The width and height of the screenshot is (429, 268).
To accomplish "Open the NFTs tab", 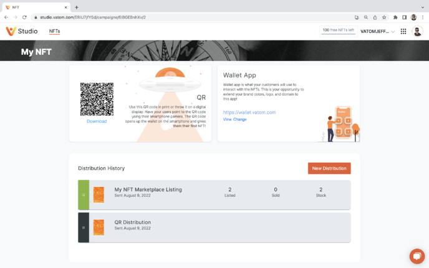I will (x=54, y=31).
